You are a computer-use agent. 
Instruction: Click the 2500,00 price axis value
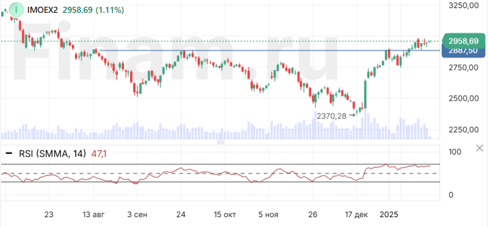pos(463,99)
